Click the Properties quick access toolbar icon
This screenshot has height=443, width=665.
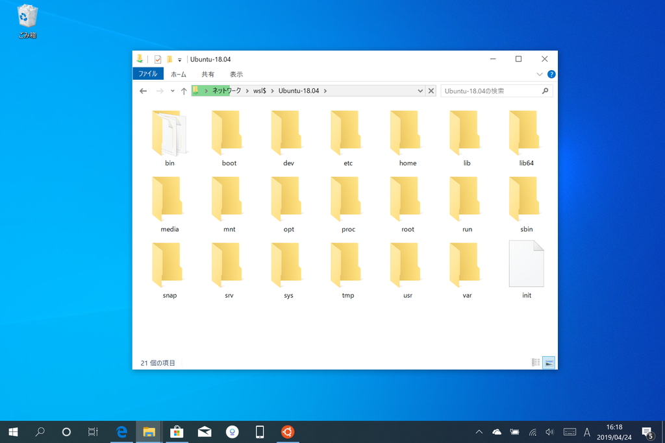point(158,59)
